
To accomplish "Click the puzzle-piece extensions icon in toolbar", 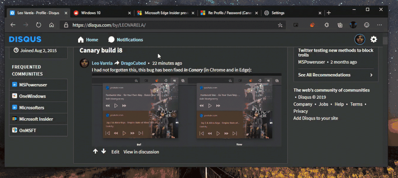I will coord(327,25).
